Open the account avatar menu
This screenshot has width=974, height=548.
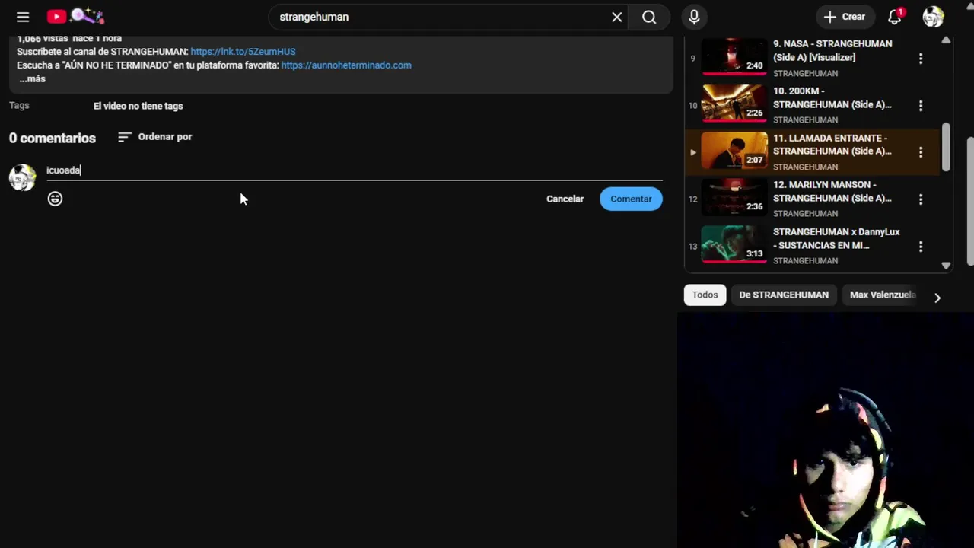coord(933,17)
